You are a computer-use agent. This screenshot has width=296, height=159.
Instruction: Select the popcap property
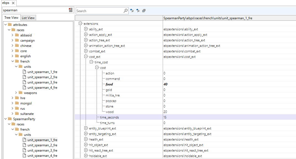(111, 101)
